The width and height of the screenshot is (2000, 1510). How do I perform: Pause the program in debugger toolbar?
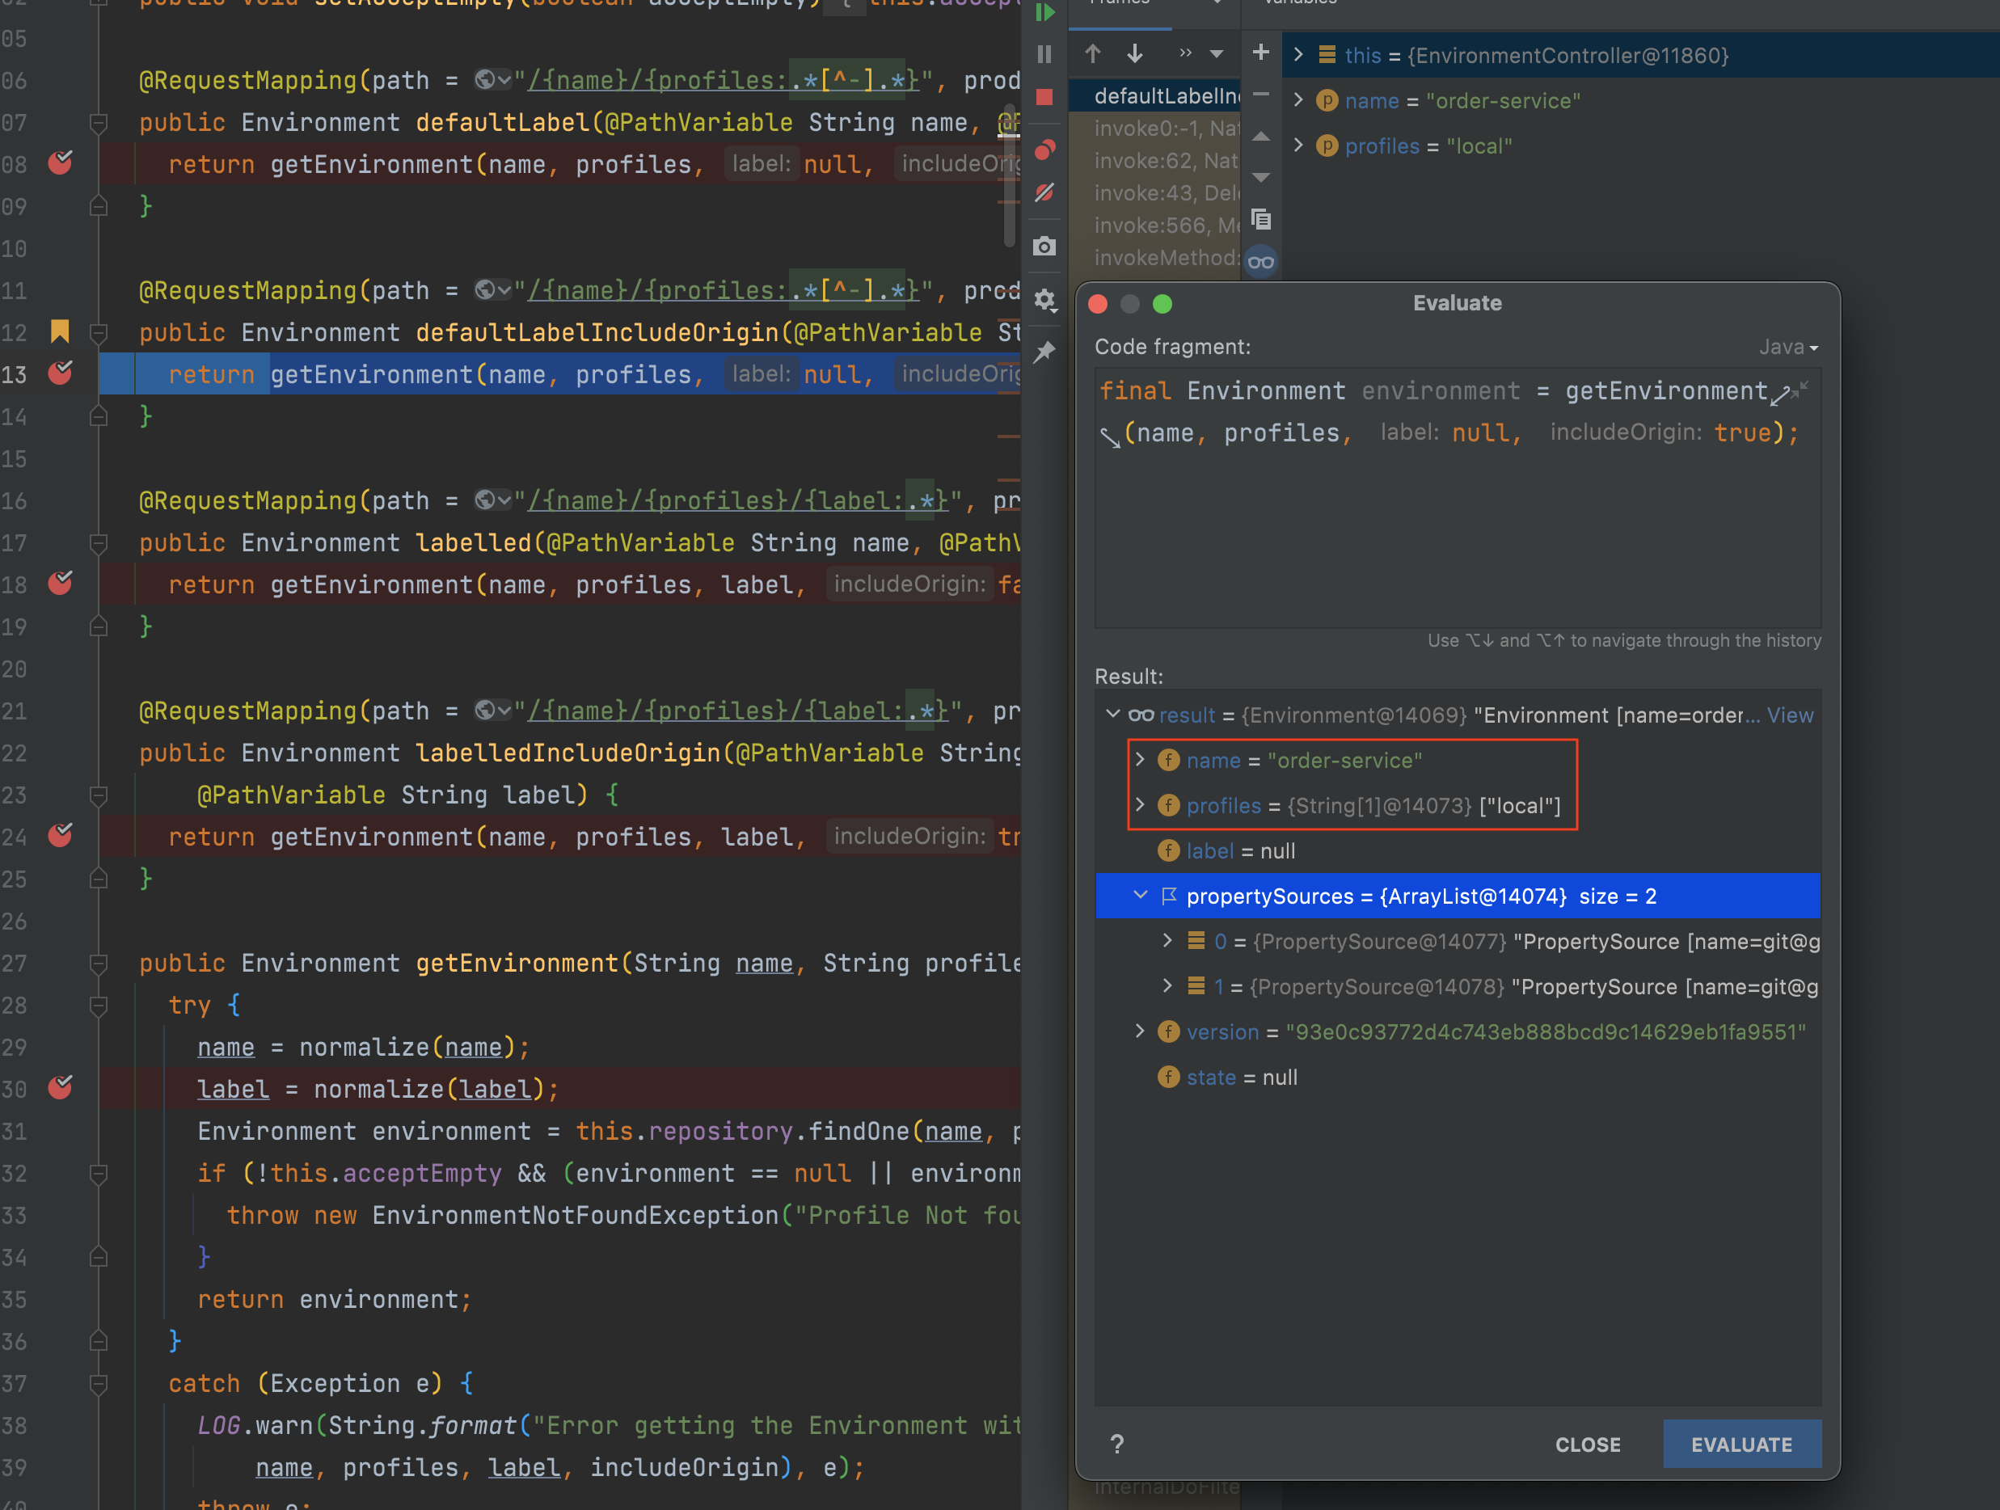[1044, 54]
